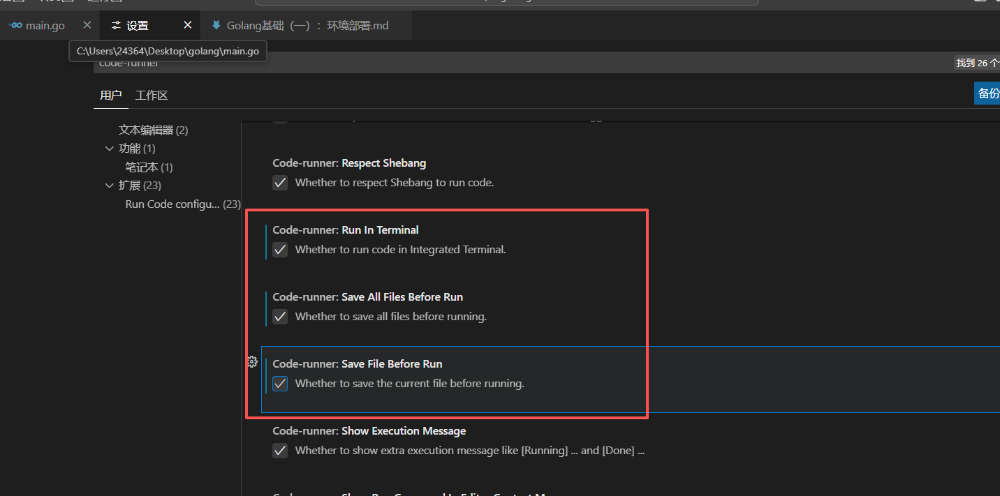Screen dimensions: 1000x496
Task: Click 'Whether to show extra execution message' description
Action: pos(470,451)
